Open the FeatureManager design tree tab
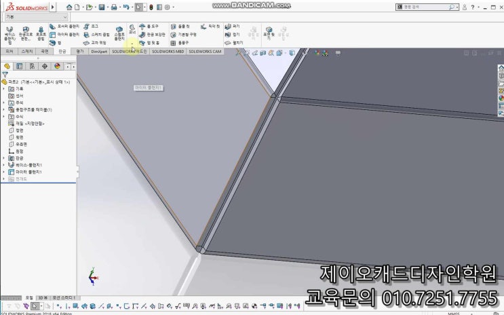This screenshot has width=504, height=315. click(x=7, y=67)
